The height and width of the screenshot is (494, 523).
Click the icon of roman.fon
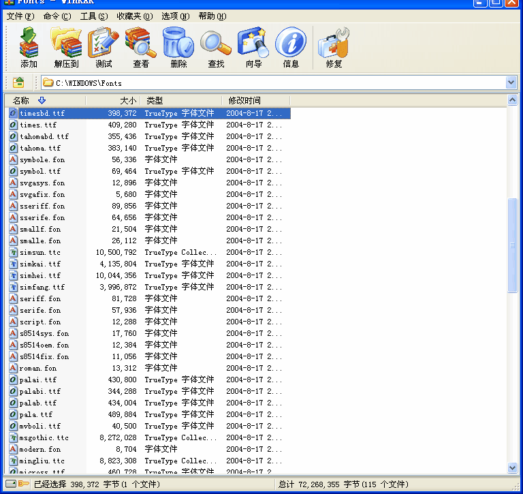point(13,368)
